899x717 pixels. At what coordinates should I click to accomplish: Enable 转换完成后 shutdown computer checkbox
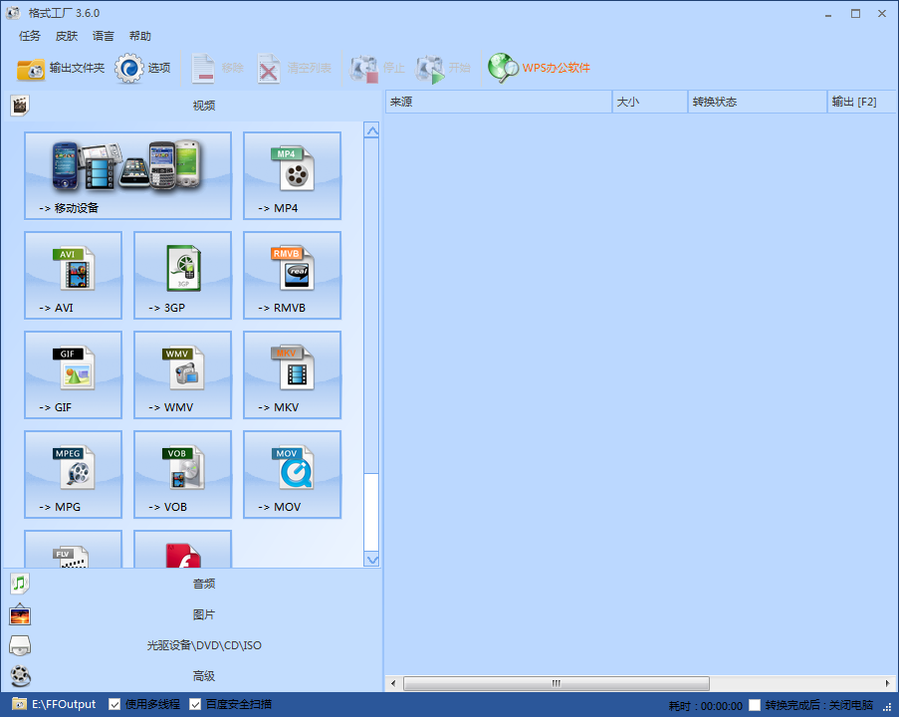[755, 705]
